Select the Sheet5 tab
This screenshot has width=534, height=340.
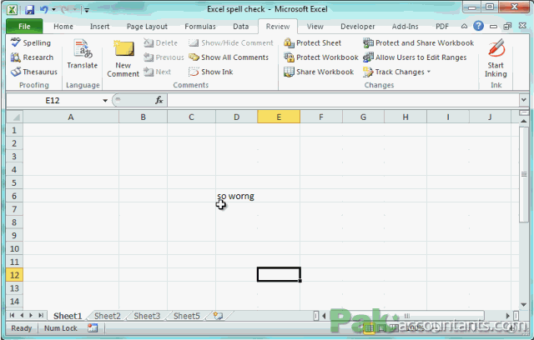[187, 316]
